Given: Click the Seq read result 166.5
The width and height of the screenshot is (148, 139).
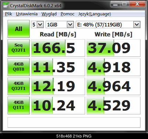Looking at the screenshot, I should pyautogui.click(x=58, y=48).
